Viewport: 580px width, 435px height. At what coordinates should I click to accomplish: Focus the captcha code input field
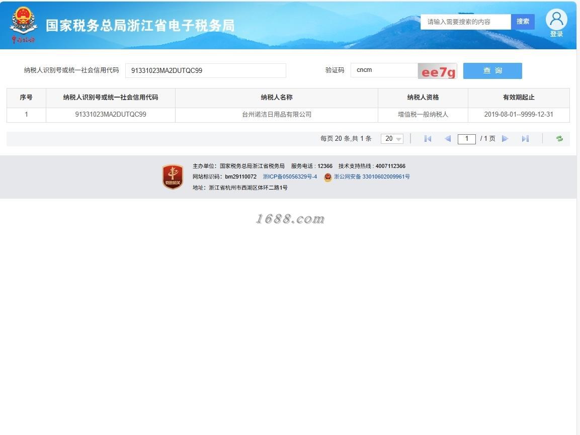click(x=384, y=70)
